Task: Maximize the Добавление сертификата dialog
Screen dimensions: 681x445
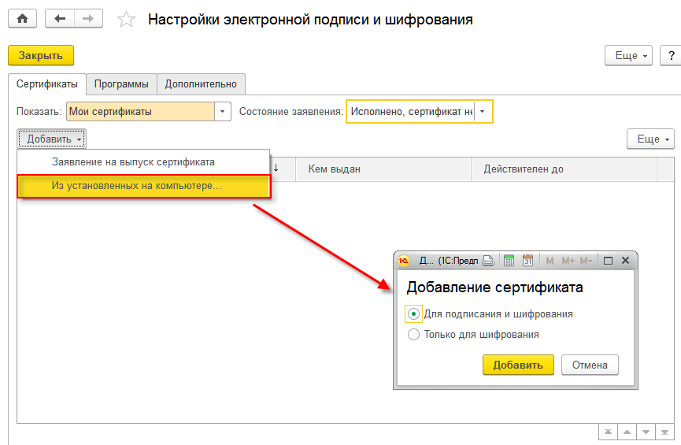Action: pyautogui.click(x=608, y=261)
